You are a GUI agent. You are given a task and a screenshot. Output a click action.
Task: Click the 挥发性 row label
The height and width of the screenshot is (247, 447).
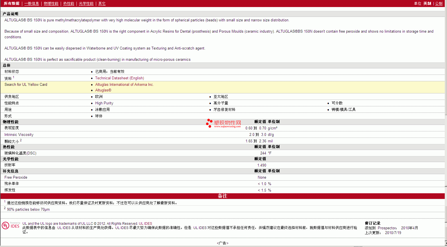10,190
